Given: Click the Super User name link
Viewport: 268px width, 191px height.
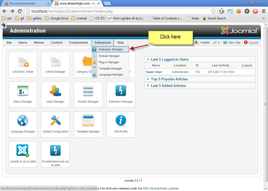Looking at the screenshot, I should coord(154,72).
